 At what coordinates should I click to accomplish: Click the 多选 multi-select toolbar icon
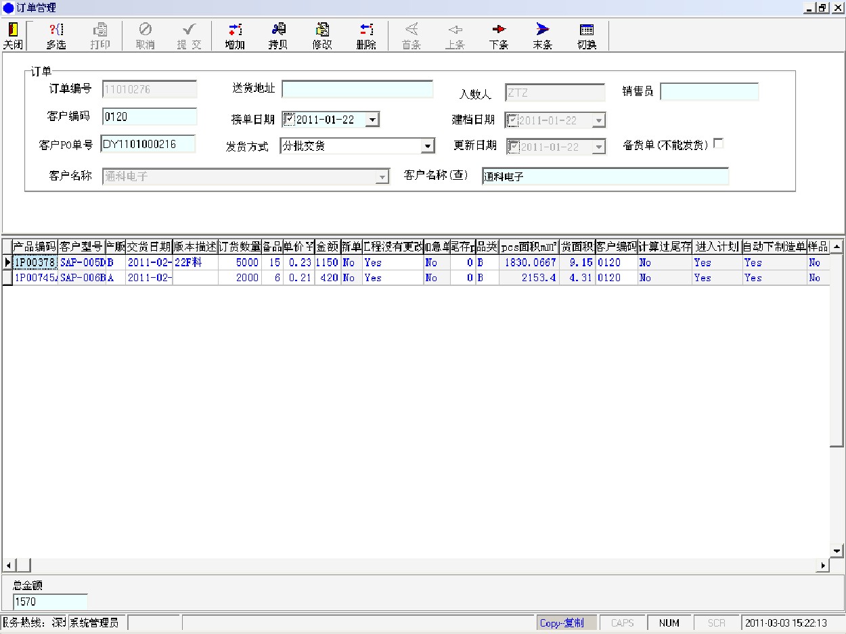click(x=56, y=36)
